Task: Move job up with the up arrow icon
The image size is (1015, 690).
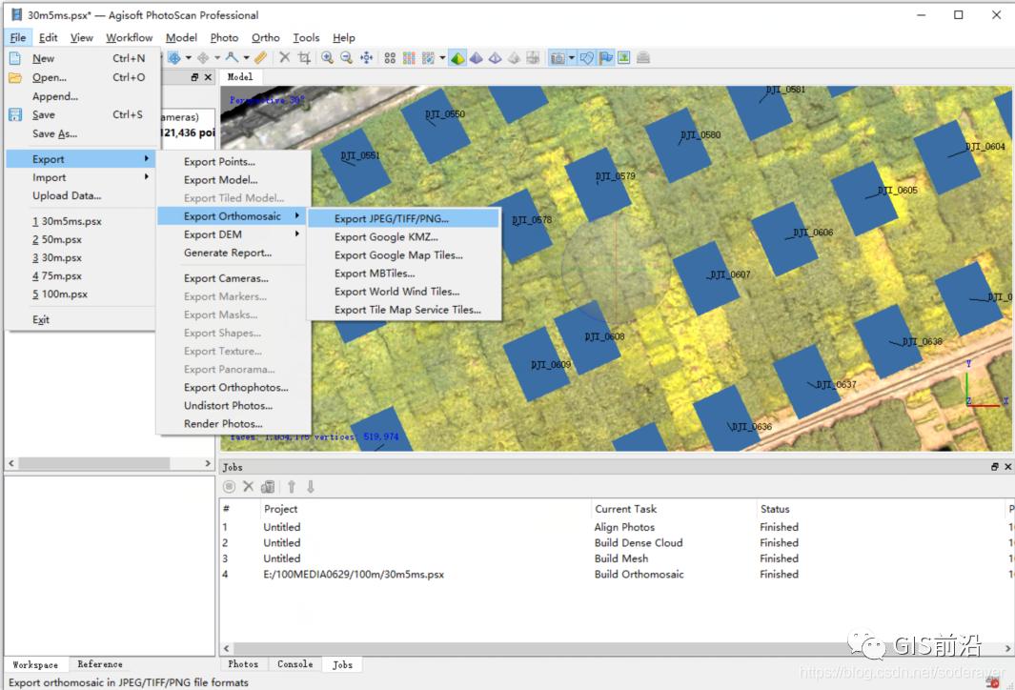Action: tap(292, 487)
